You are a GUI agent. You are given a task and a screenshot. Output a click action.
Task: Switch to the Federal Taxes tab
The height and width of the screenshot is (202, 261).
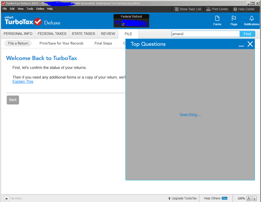coord(52,34)
